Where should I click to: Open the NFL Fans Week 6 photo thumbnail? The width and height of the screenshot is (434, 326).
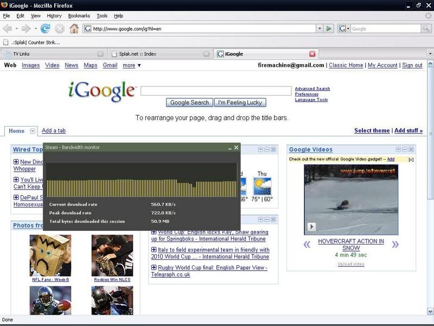click(x=50, y=255)
